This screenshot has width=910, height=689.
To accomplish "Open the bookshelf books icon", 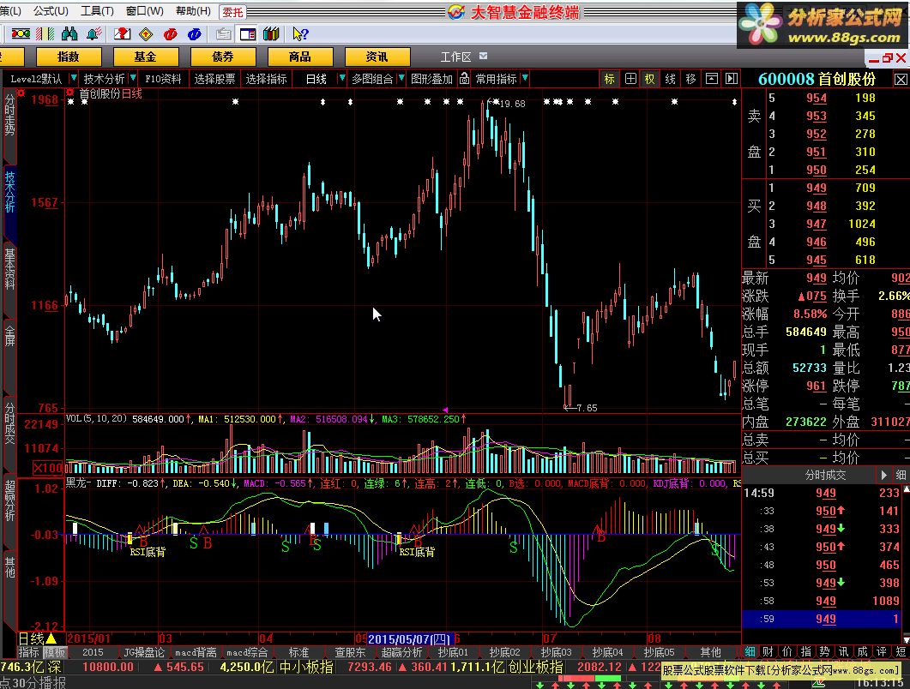I will coord(271,34).
